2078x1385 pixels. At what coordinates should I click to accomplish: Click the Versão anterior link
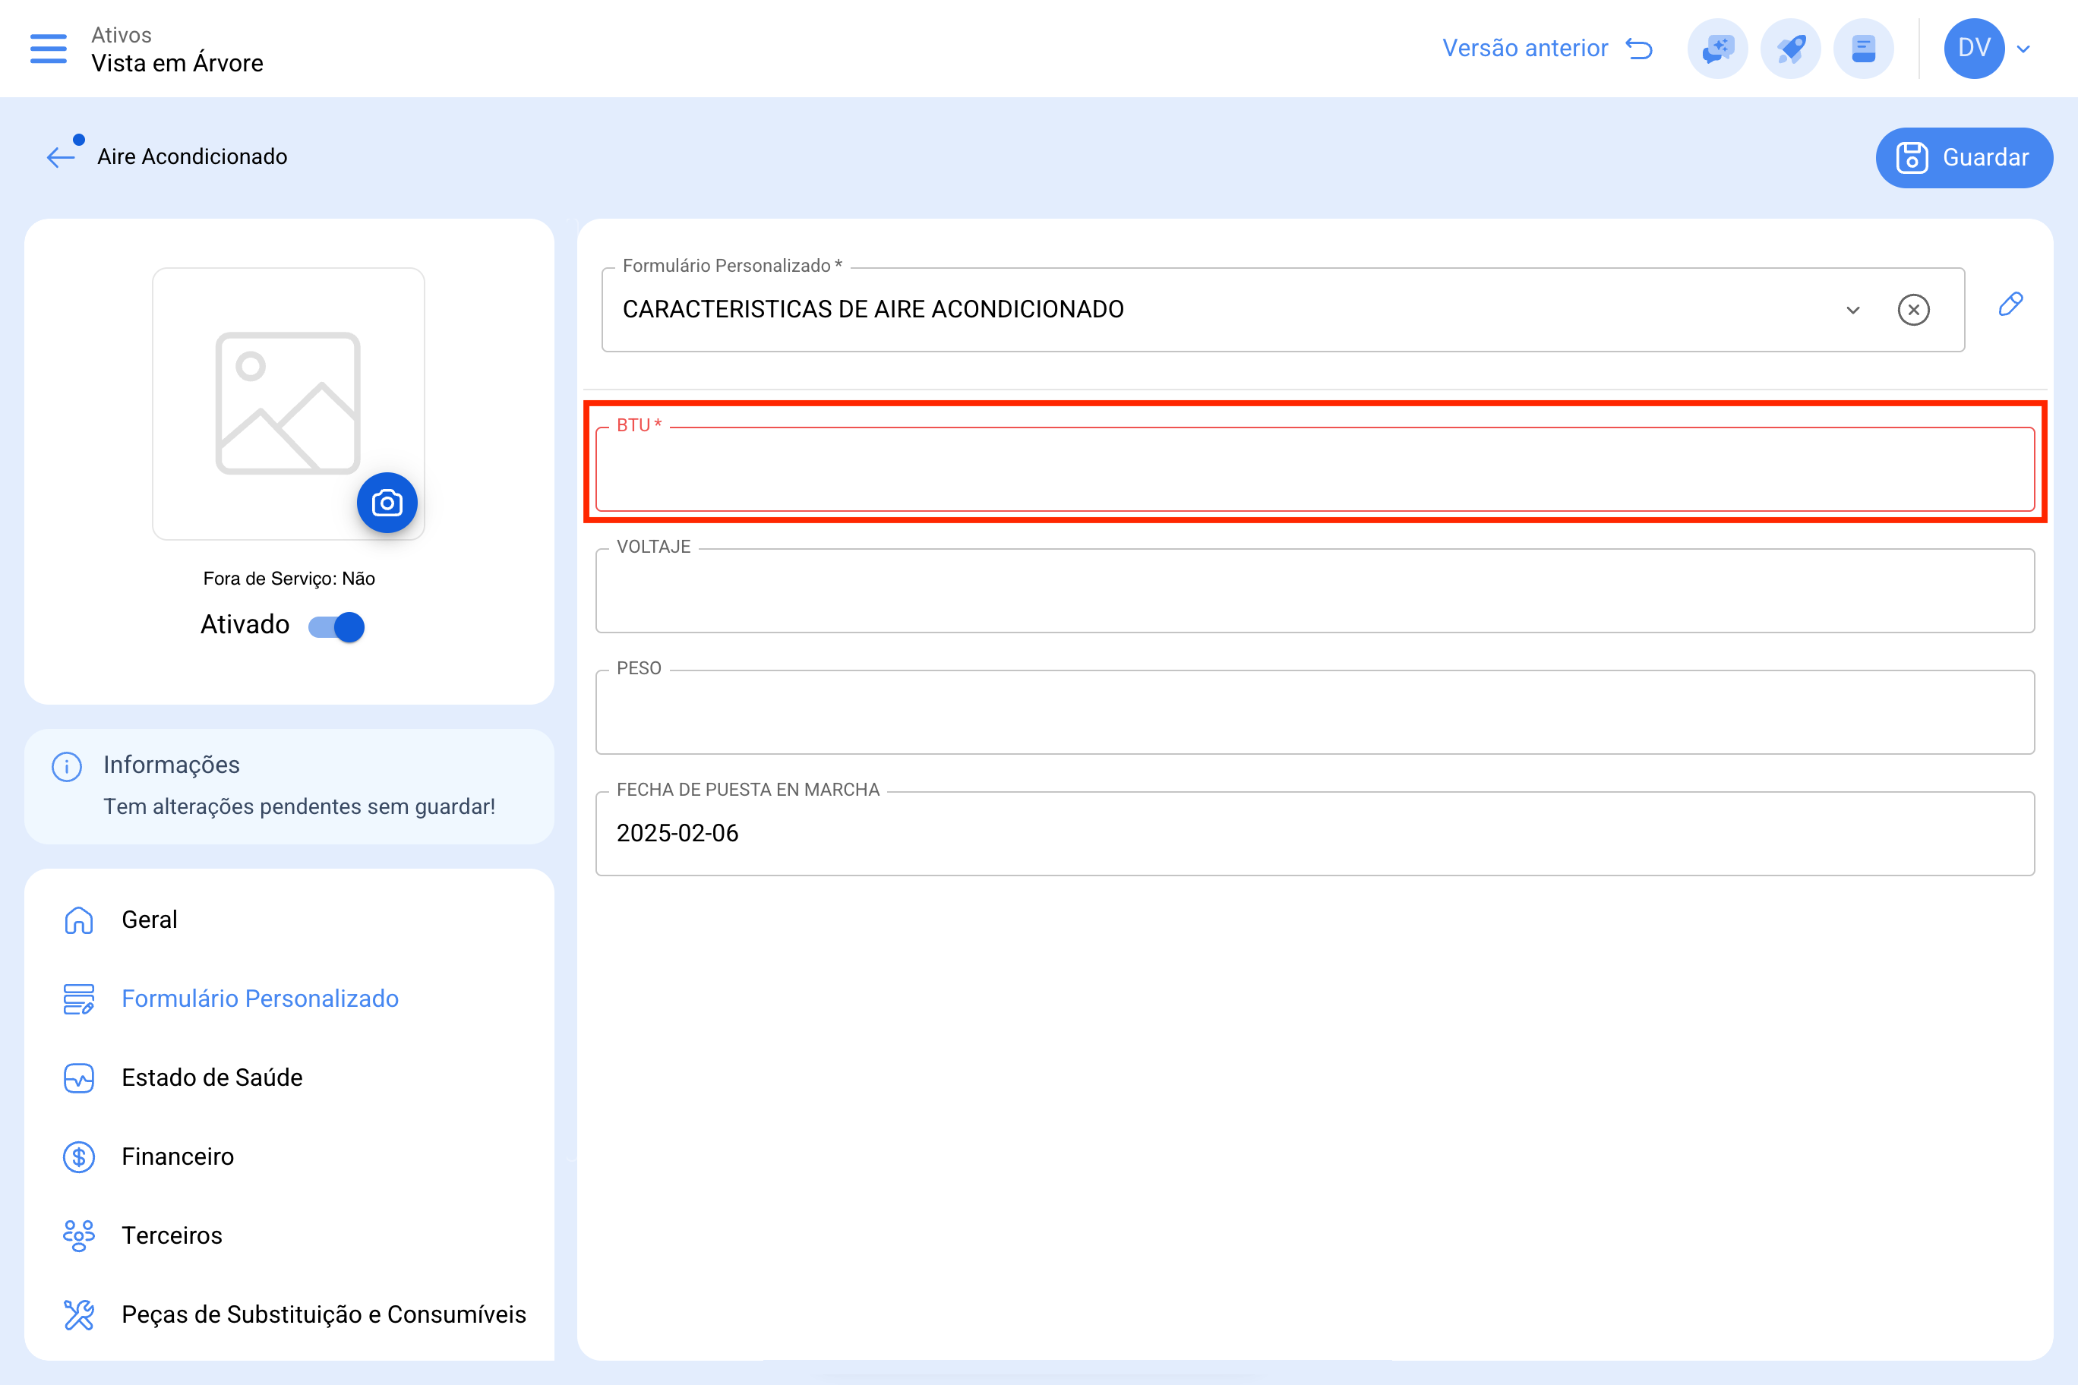point(1525,49)
